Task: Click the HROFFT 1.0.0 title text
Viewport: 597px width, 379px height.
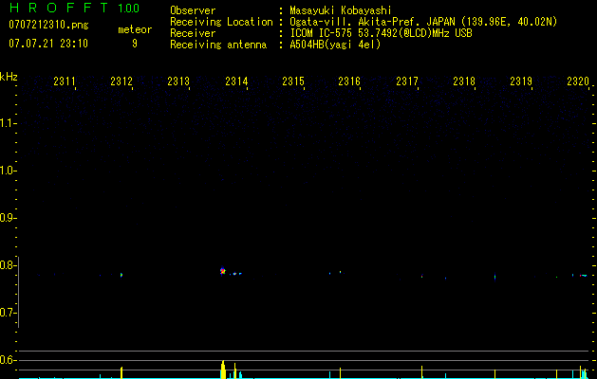Action: pos(75,8)
